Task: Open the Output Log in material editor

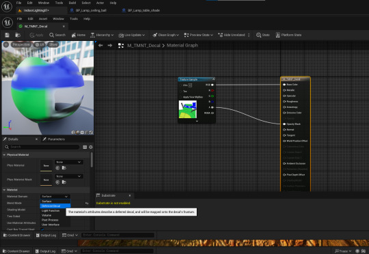Action: click(x=46, y=235)
